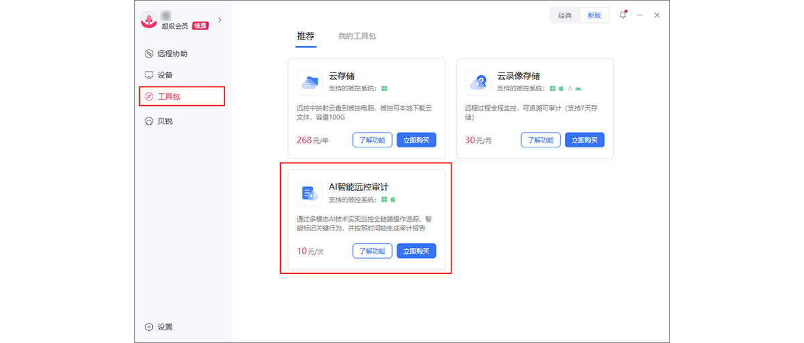Screen dimensions: 804x343
Task: Open the user profile avatar
Action: (x=148, y=20)
